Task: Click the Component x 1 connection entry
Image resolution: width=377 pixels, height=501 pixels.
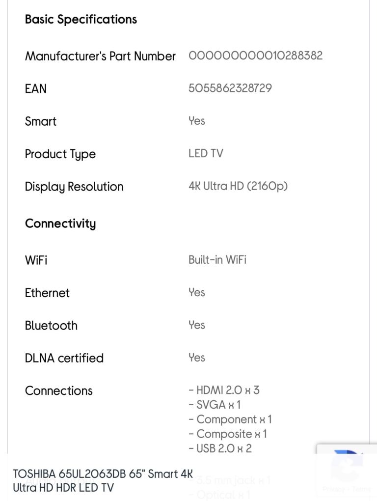Action: [x=230, y=419]
